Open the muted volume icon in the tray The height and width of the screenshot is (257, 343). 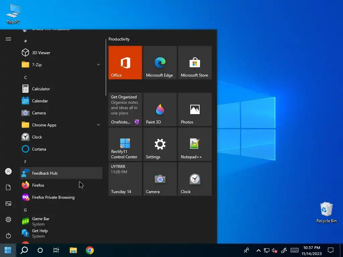click(275, 251)
